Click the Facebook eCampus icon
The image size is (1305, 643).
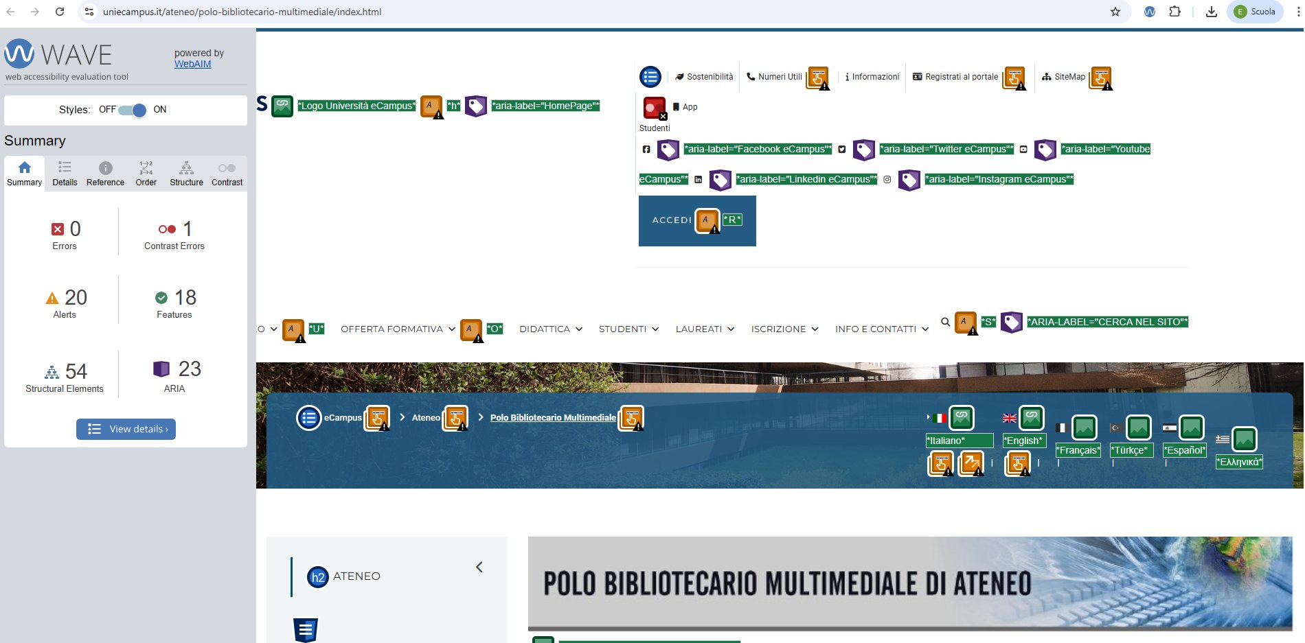pyautogui.click(x=646, y=150)
